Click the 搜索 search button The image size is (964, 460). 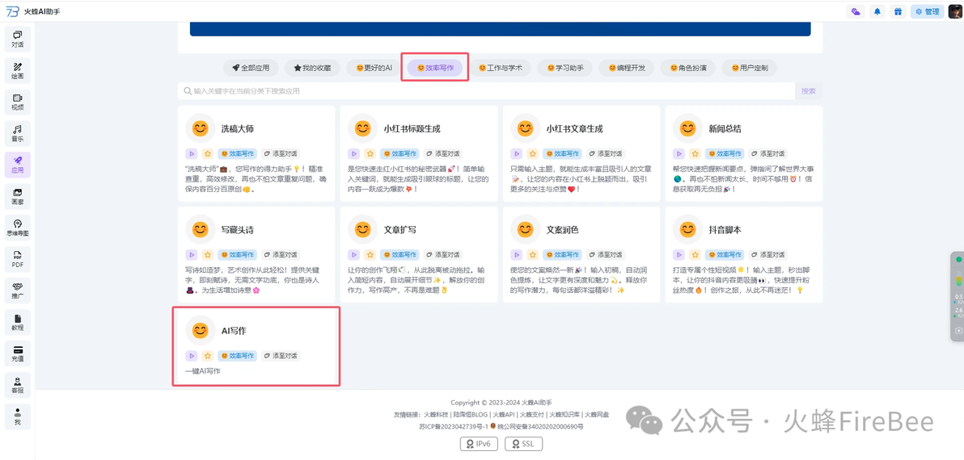coord(809,90)
